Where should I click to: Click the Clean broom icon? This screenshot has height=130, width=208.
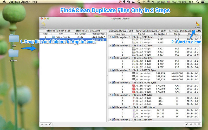198,24
